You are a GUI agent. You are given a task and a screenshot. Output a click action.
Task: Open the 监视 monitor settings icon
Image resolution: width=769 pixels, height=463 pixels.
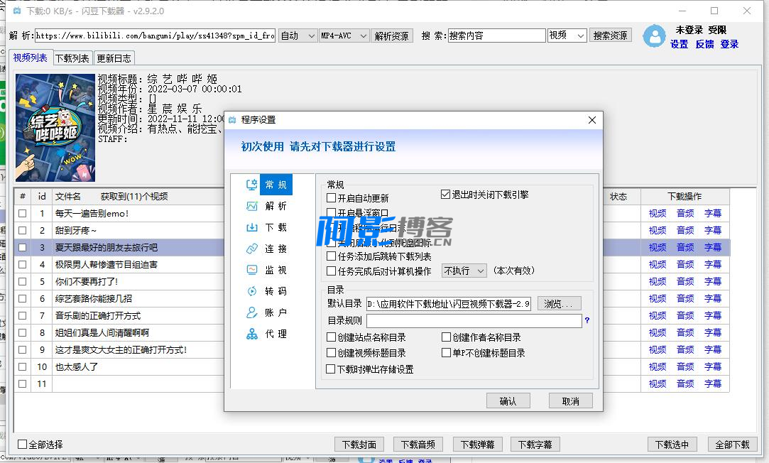click(251, 270)
